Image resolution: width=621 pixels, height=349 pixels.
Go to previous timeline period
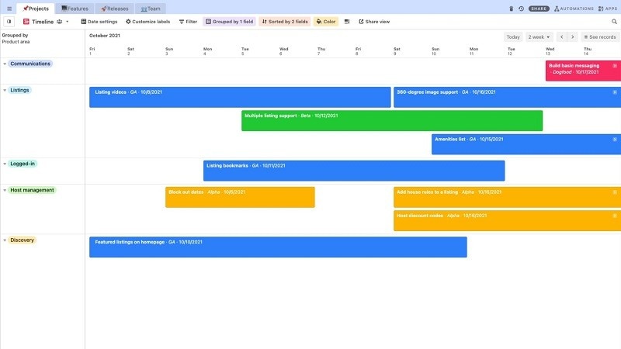pyautogui.click(x=561, y=36)
